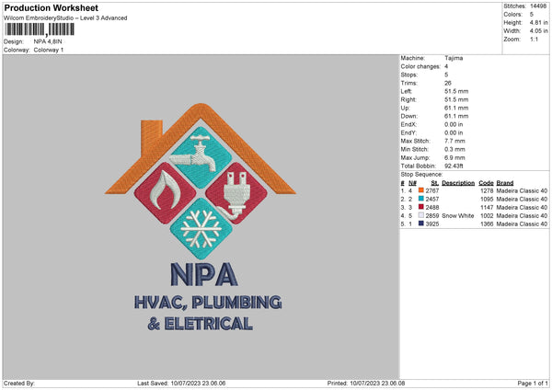
Task: Click the 'HVAC, PLUMBING' embroidered text
Action: tap(208, 303)
